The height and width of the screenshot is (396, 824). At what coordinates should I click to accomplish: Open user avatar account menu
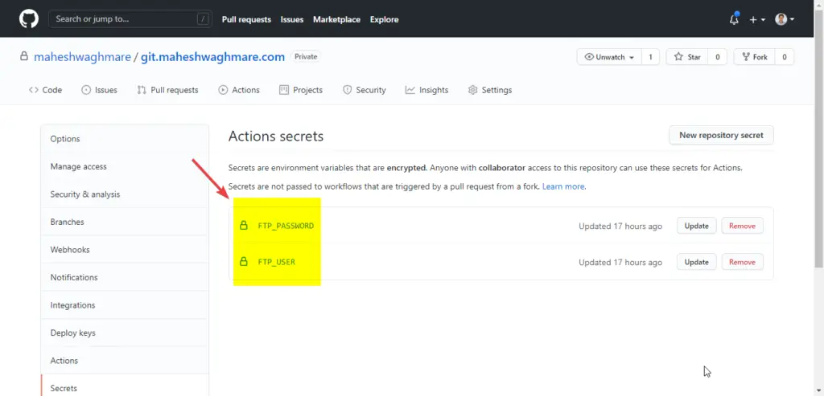tap(785, 19)
